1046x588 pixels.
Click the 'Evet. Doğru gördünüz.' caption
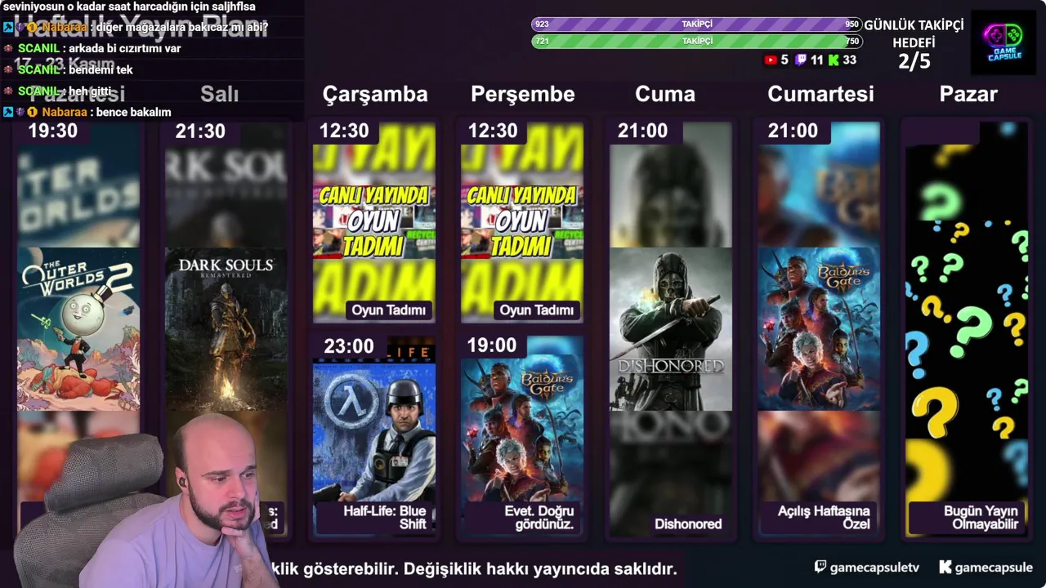point(539,518)
